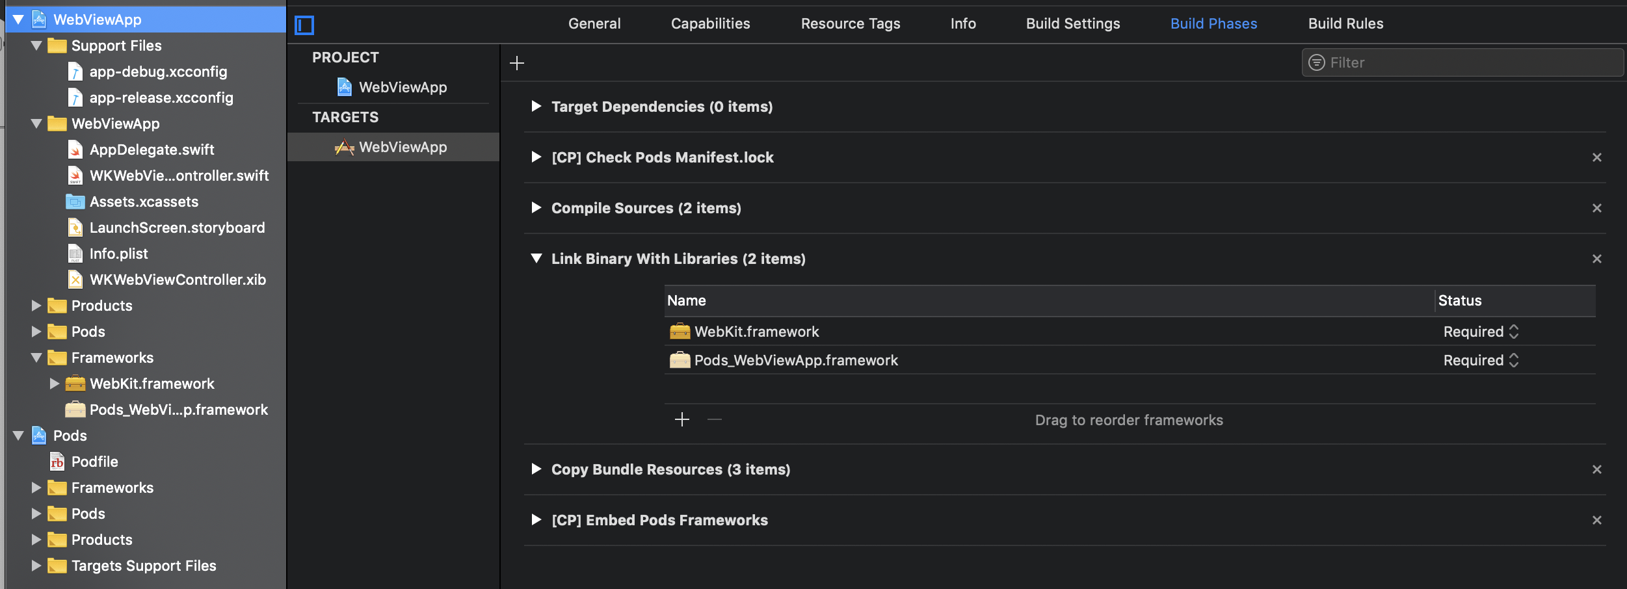This screenshot has width=1627, height=589.
Task: Toggle the project and targets list panel icon
Action: tap(304, 25)
